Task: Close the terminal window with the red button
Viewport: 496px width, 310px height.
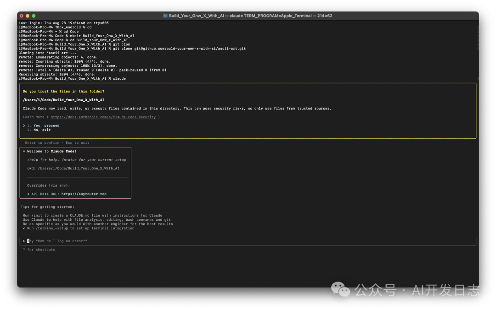Action: tap(22, 16)
